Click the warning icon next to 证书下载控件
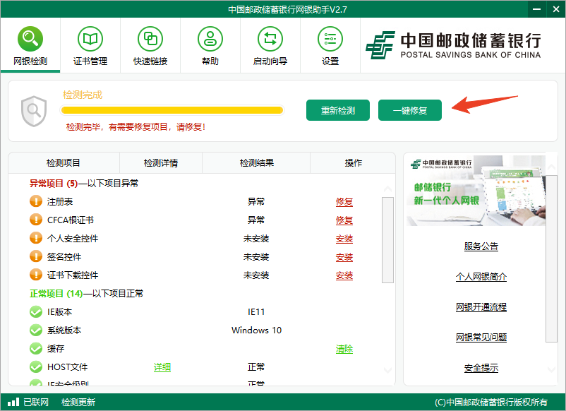The image size is (566, 411). tap(36, 275)
